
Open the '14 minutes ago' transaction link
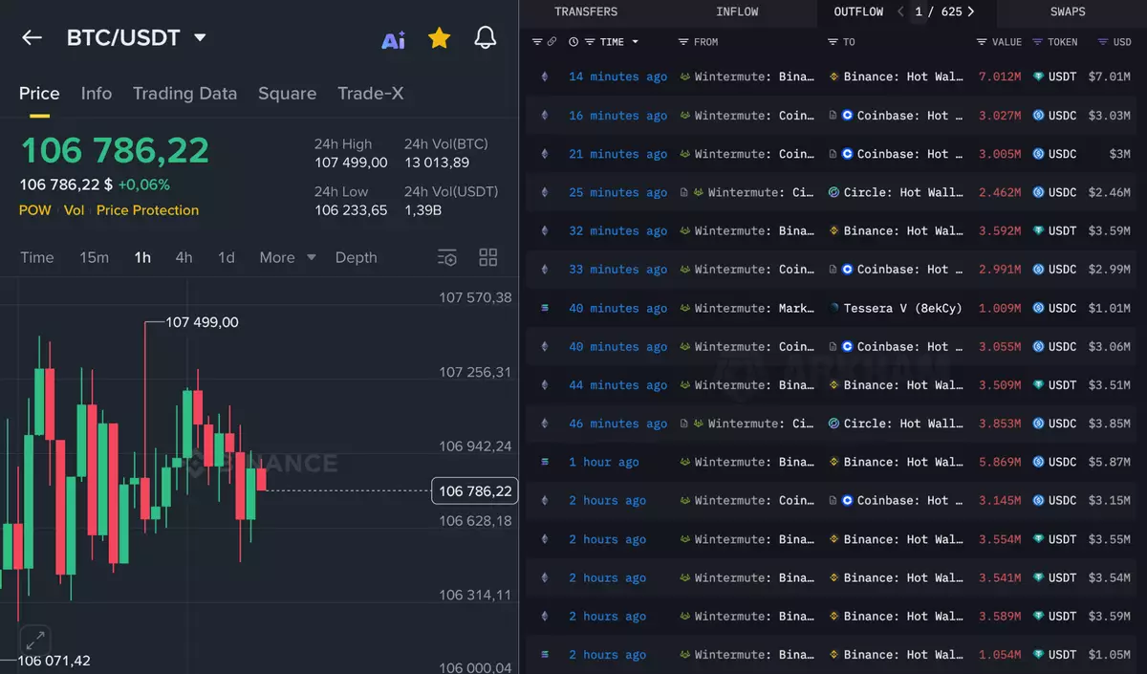[x=617, y=76]
